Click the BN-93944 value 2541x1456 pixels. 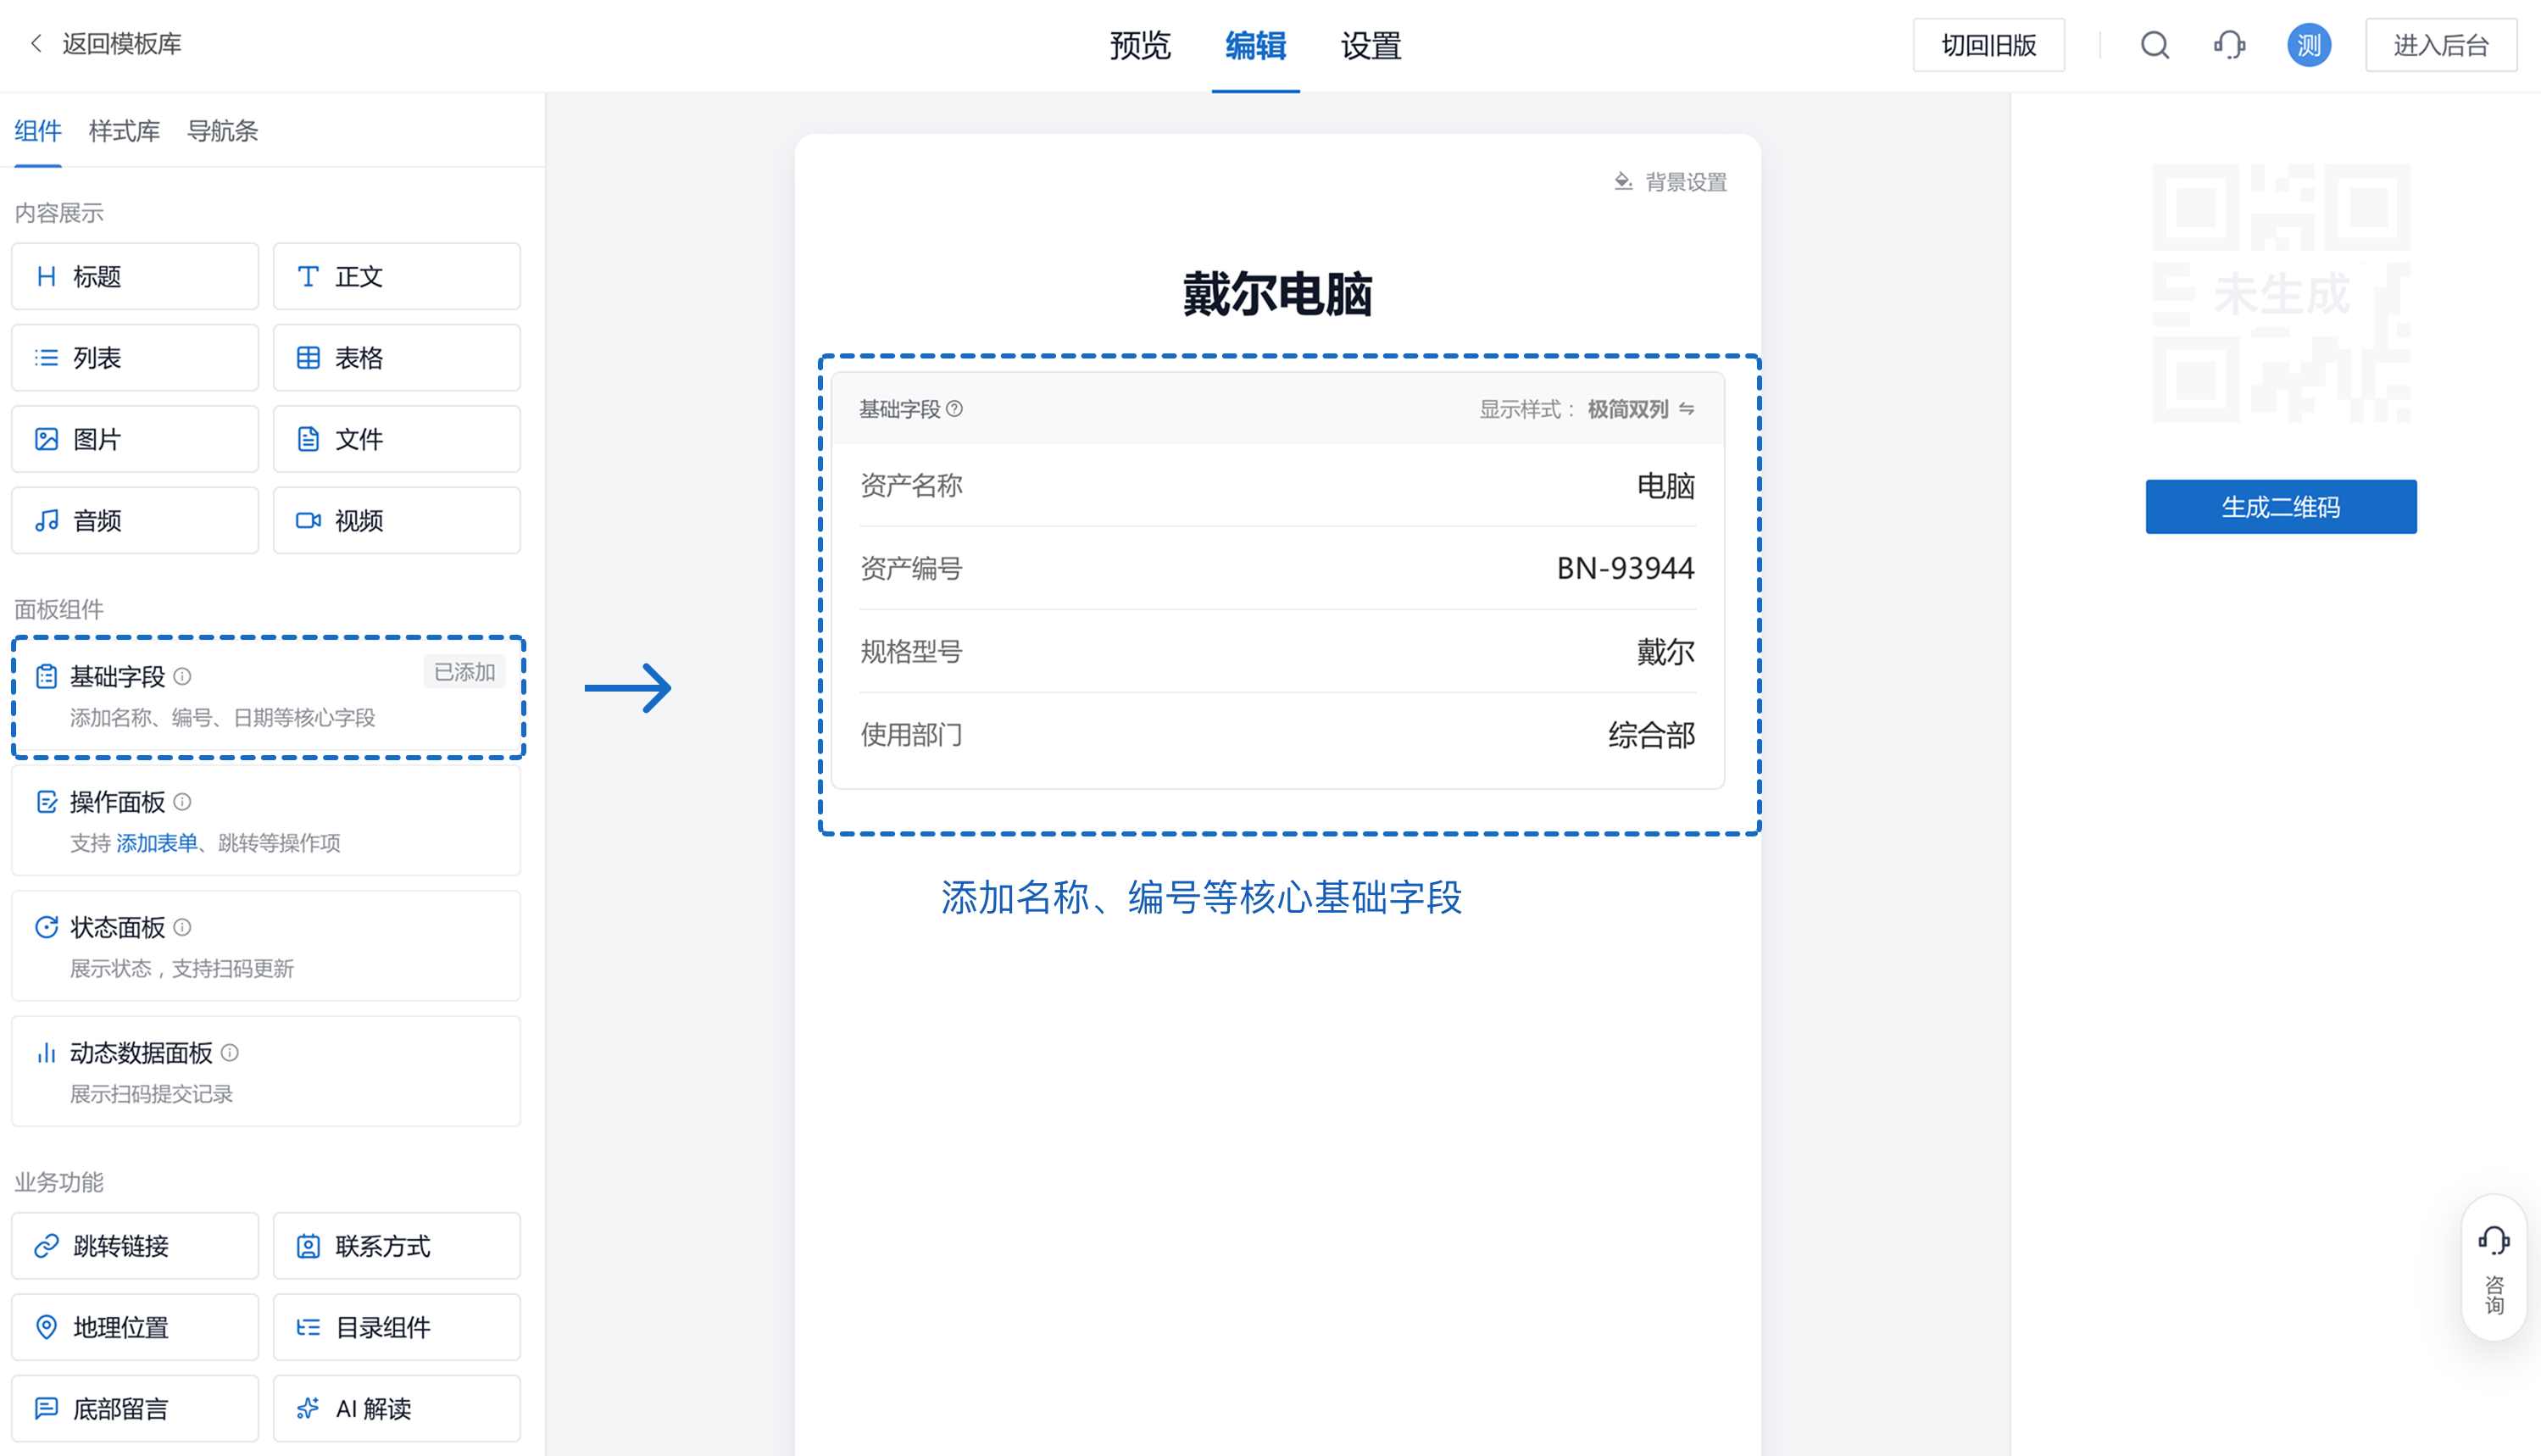[1625, 568]
